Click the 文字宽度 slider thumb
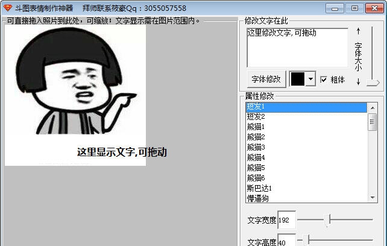 click(x=327, y=219)
